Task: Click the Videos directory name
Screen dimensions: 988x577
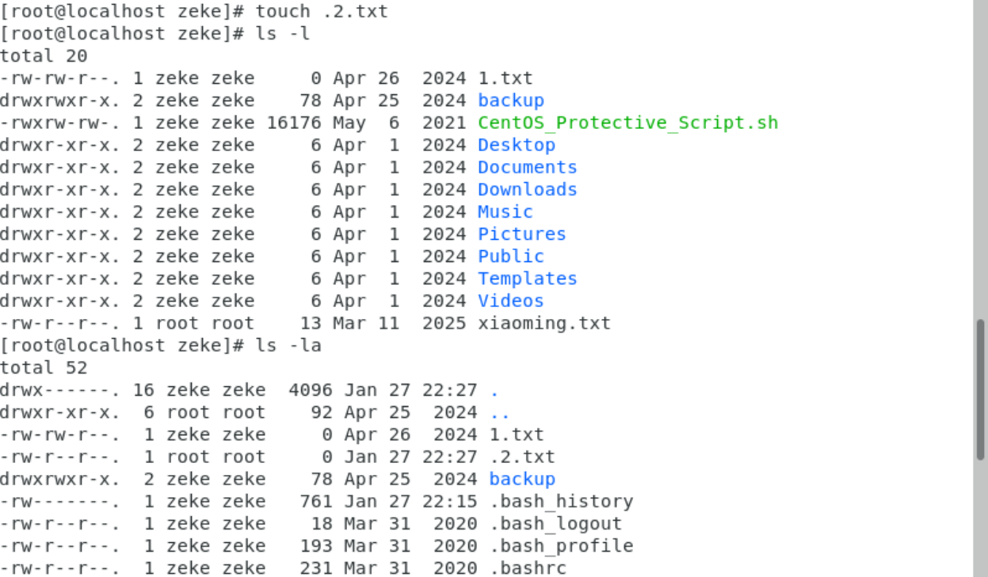Action: (x=510, y=301)
